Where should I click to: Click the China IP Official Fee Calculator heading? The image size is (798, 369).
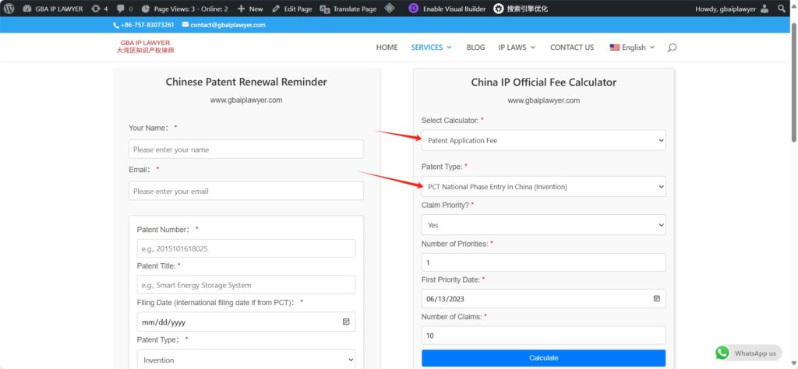tap(543, 83)
